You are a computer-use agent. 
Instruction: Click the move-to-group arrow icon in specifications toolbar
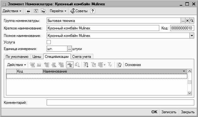77,65
